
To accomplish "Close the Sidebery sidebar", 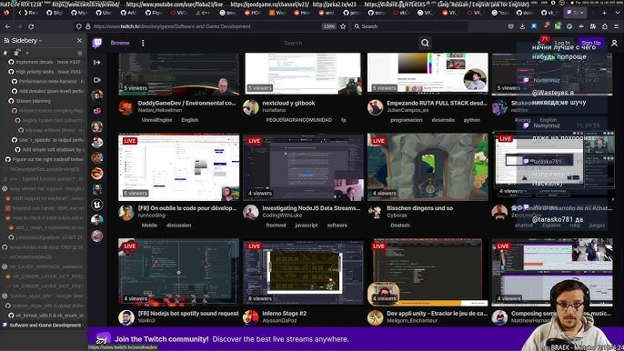I will 79,41.
